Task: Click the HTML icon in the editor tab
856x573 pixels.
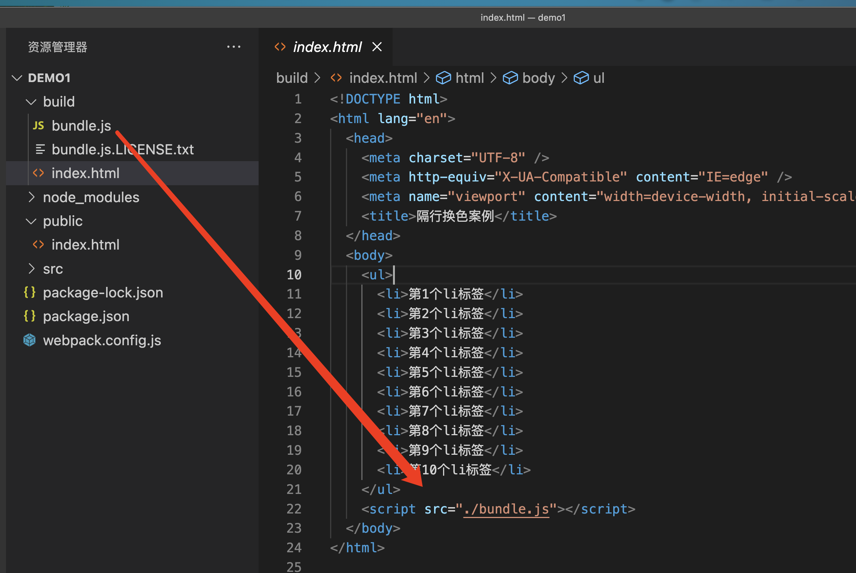Action: (280, 47)
